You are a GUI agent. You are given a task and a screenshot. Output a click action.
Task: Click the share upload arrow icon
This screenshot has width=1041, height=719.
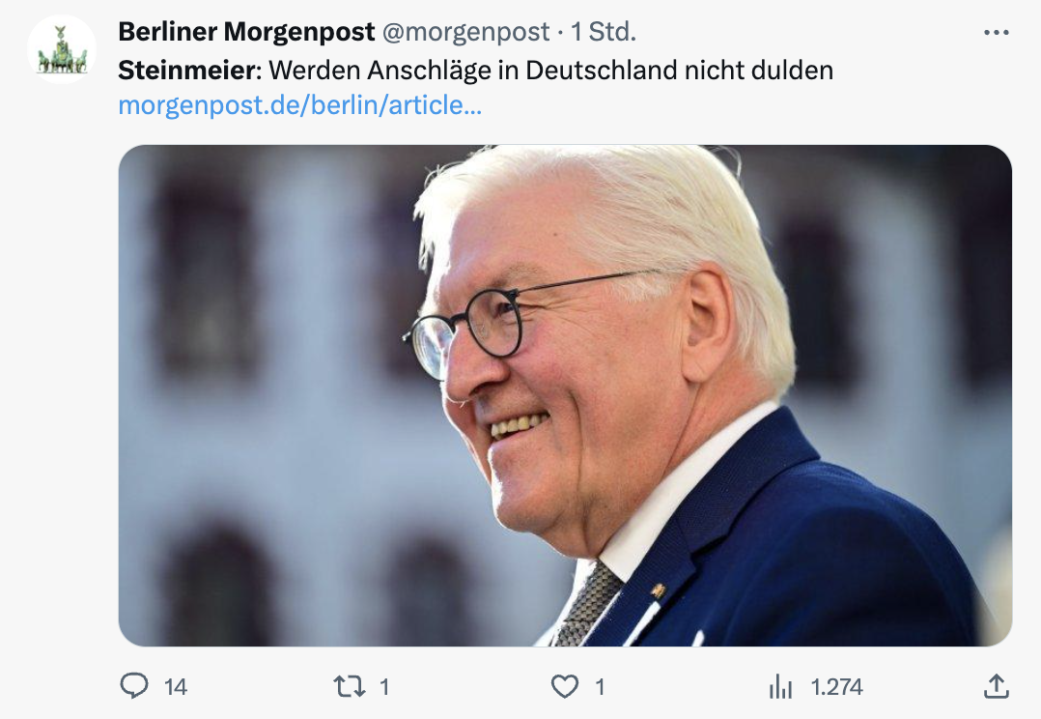coord(997,686)
